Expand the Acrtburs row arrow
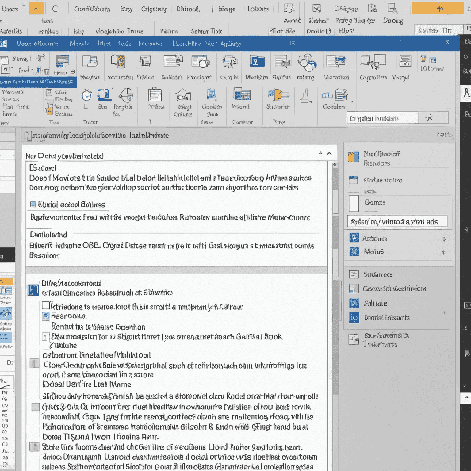The height and width of the screenshot is (471, 471). pyautogui.click(x=444, y=239)
